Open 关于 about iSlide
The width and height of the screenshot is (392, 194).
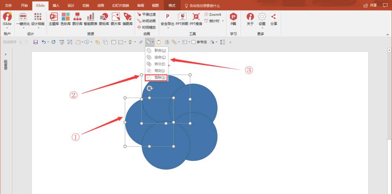[x=250, y=19]
